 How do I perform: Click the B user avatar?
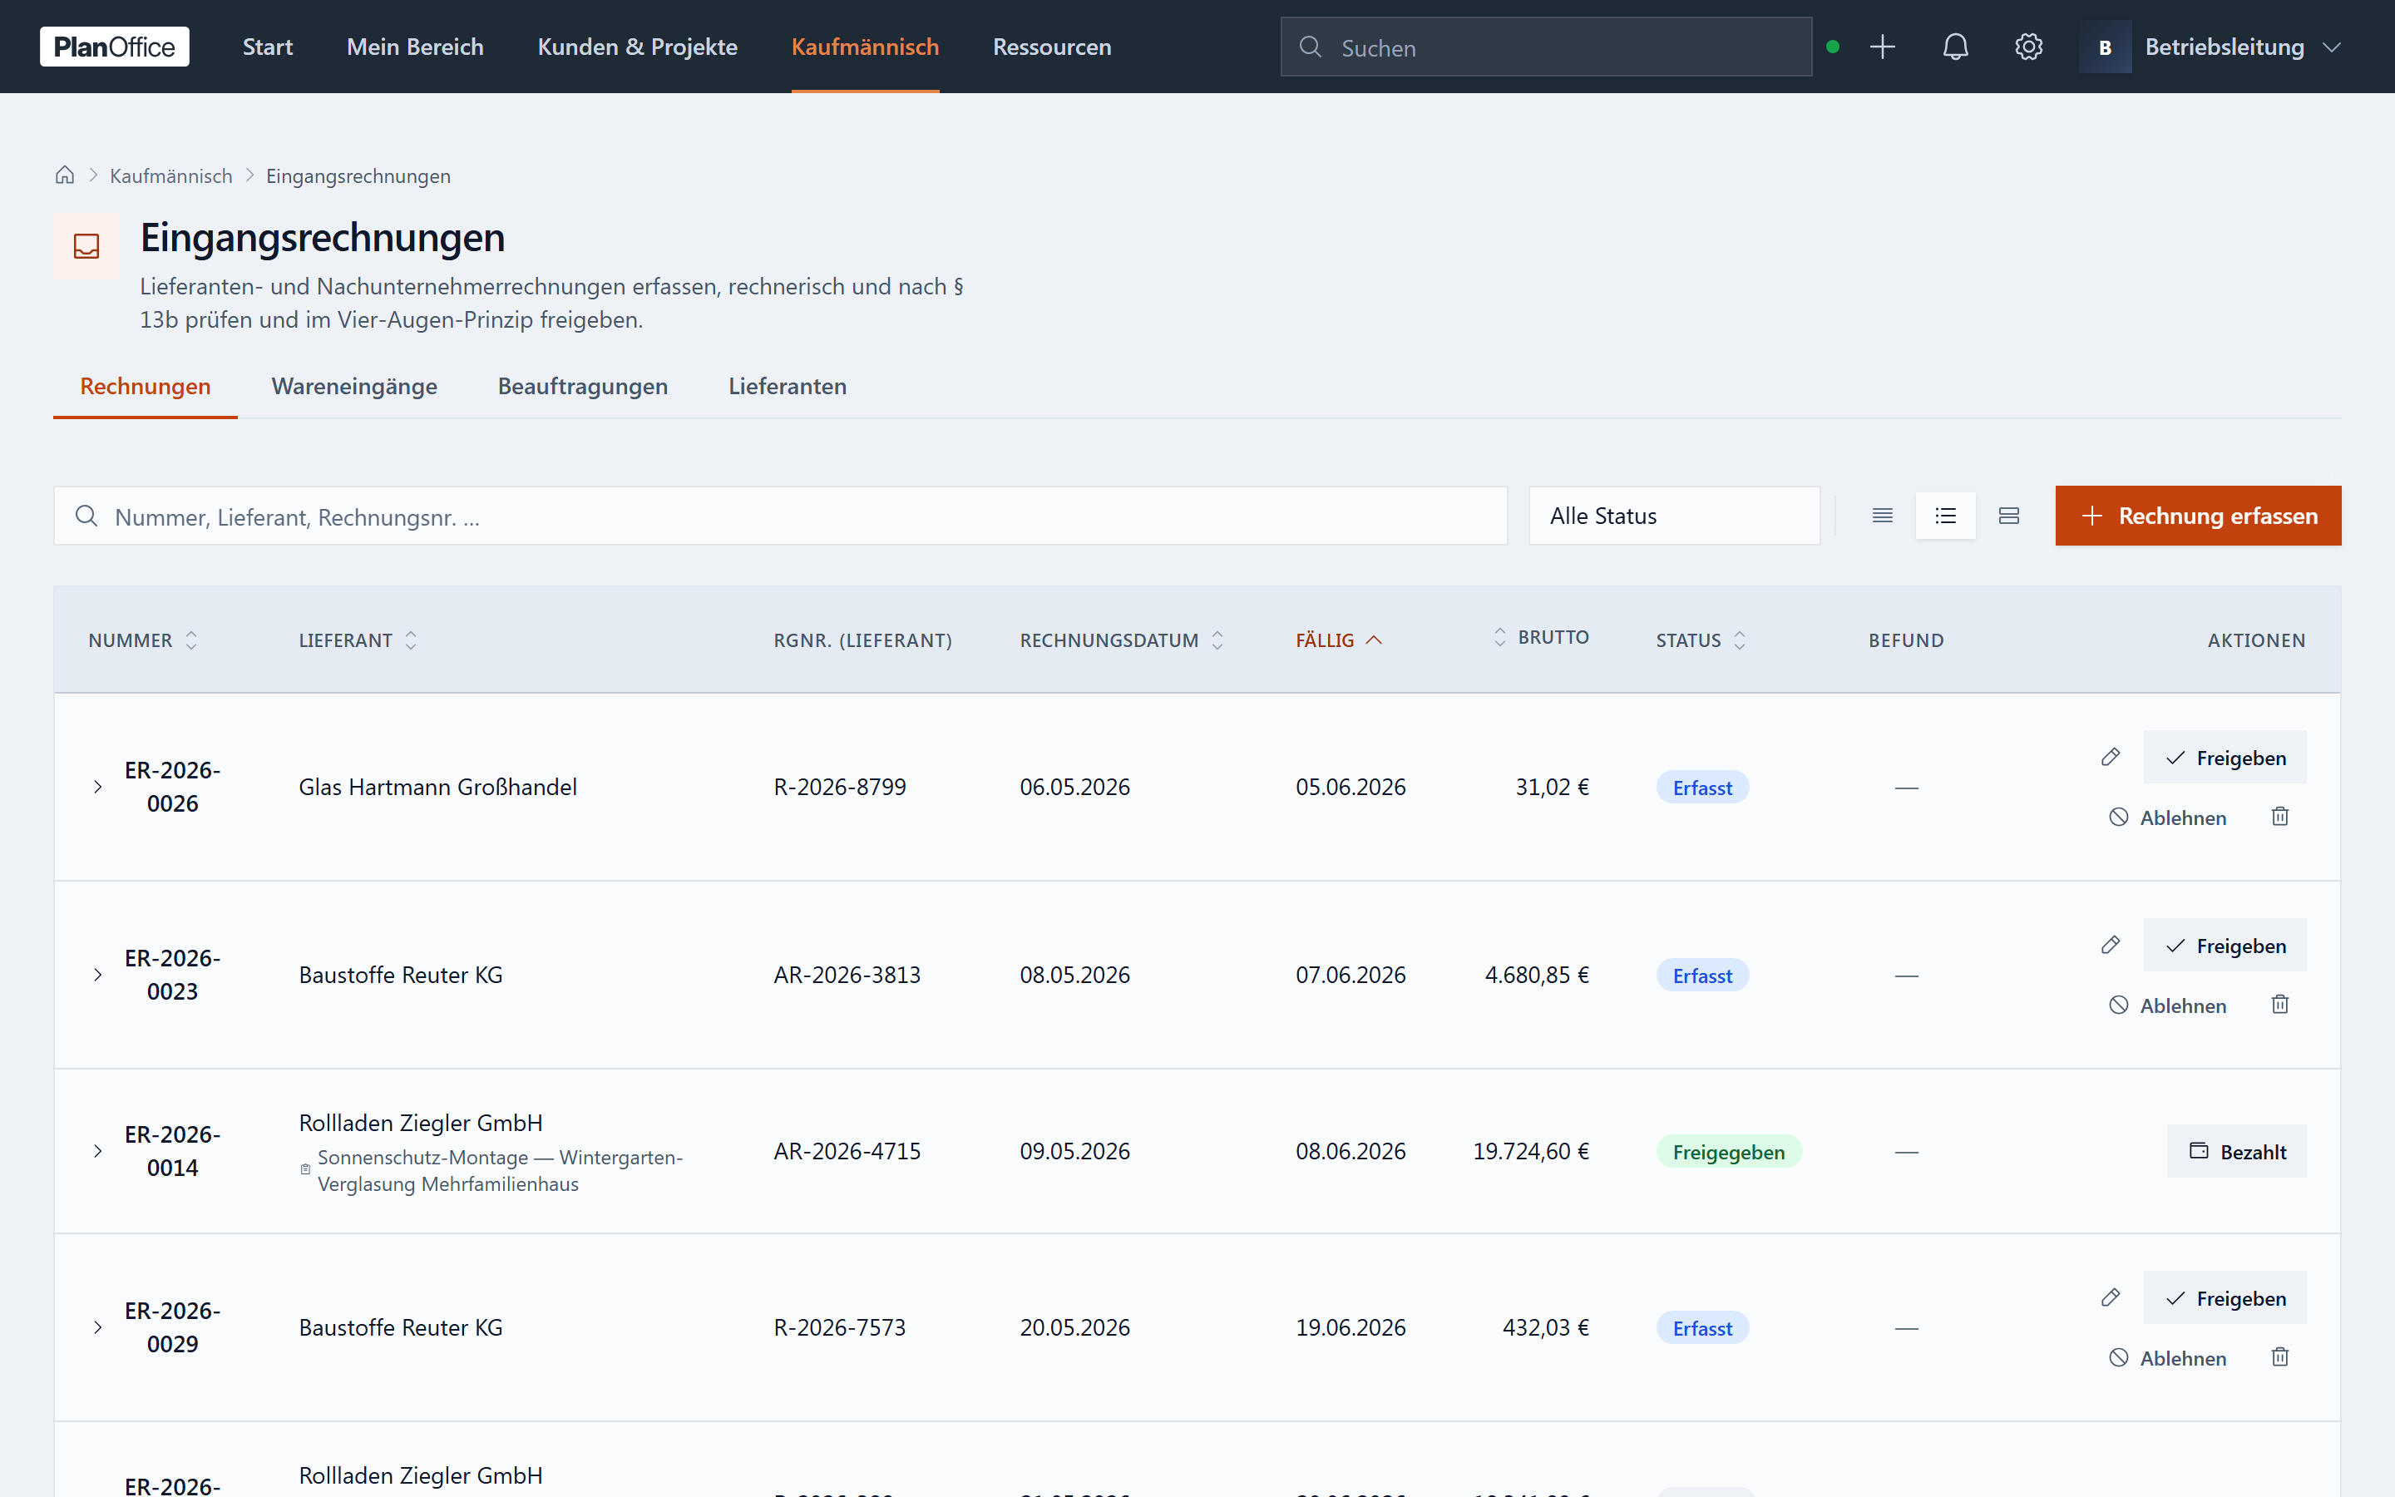(x=2105, y=47)
